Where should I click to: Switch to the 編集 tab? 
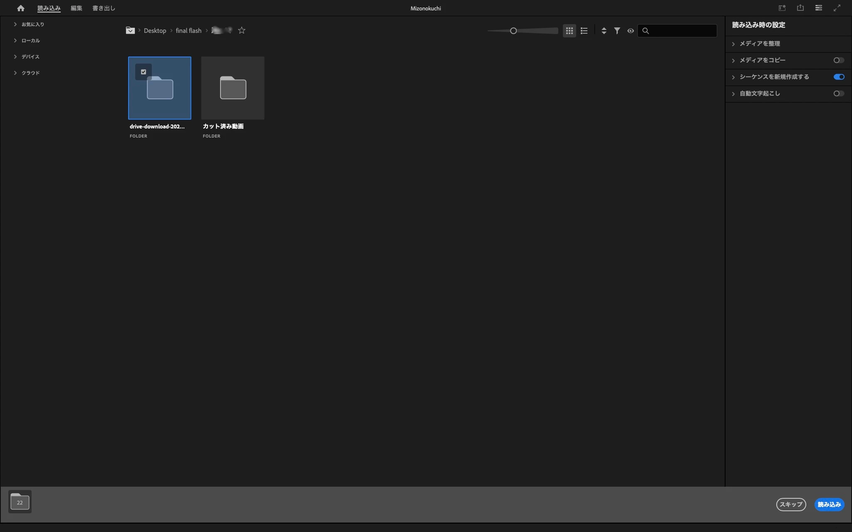[x=76, y=8]
